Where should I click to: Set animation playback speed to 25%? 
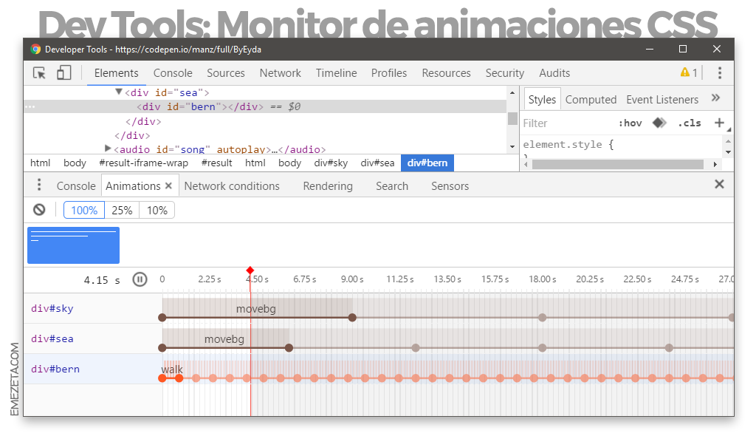(122, 210)
